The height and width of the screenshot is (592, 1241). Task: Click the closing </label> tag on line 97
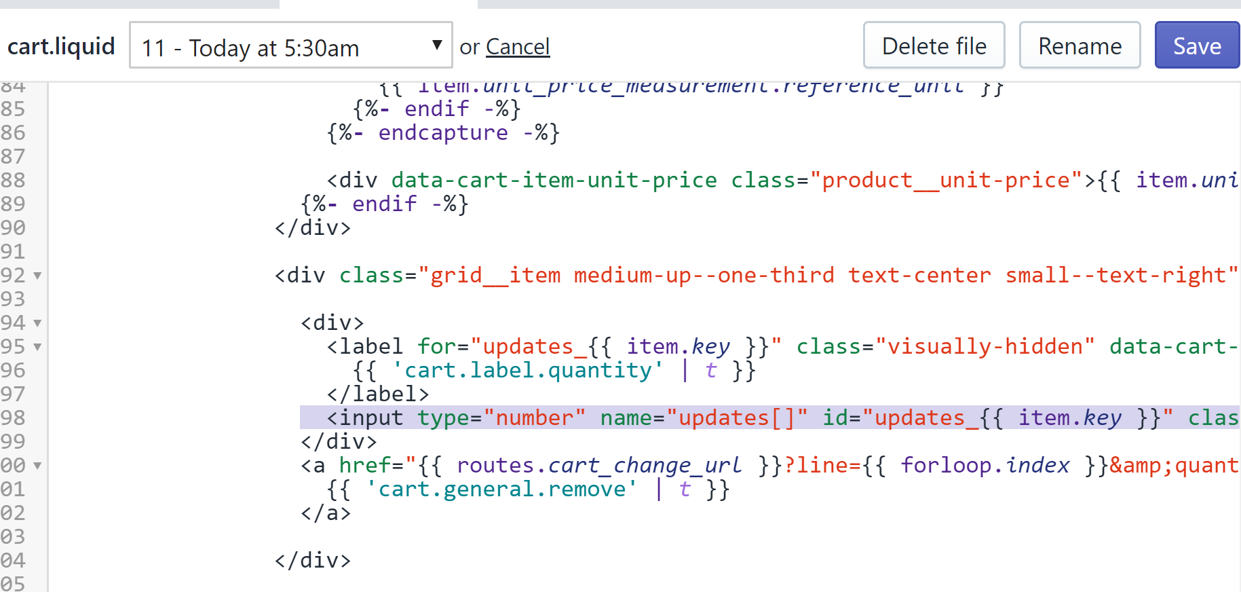(x=378, y=394)
